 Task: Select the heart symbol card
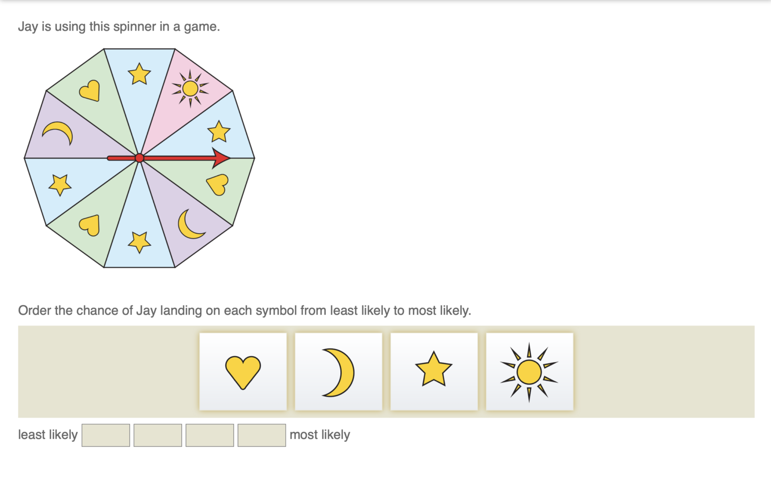pos(243,372)
